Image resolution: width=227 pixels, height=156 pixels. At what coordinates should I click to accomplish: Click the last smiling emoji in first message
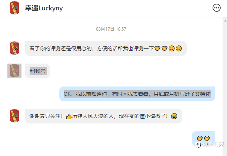(178, 48)
